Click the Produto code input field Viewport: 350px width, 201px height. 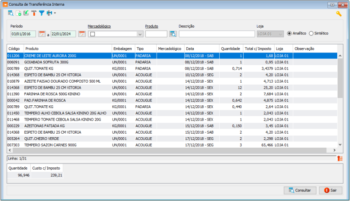pos(156,34)
